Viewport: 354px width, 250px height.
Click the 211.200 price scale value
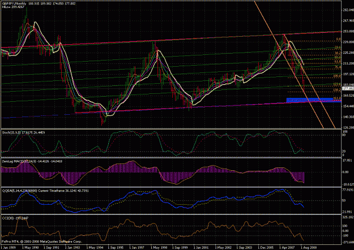pyautogui.click(x=348, y=63)
